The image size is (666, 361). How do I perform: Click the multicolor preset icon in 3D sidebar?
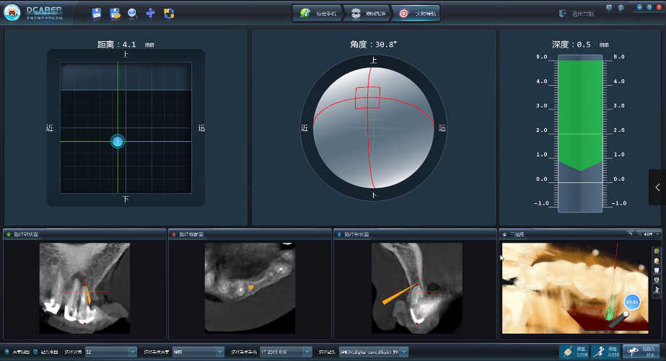tap(656, 250)
